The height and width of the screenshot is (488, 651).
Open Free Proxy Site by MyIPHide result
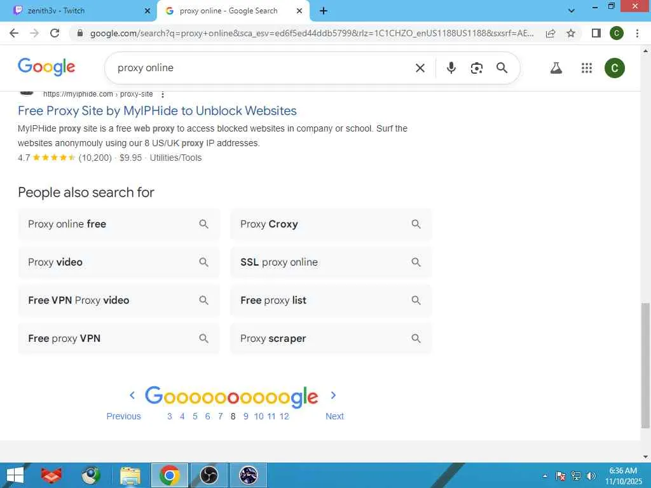(x=158, y=111)
